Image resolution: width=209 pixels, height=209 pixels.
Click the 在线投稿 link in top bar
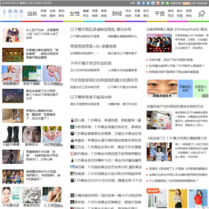click(202, 3)
